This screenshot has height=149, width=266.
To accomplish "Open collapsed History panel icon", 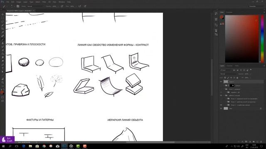I will click(216, 14).
